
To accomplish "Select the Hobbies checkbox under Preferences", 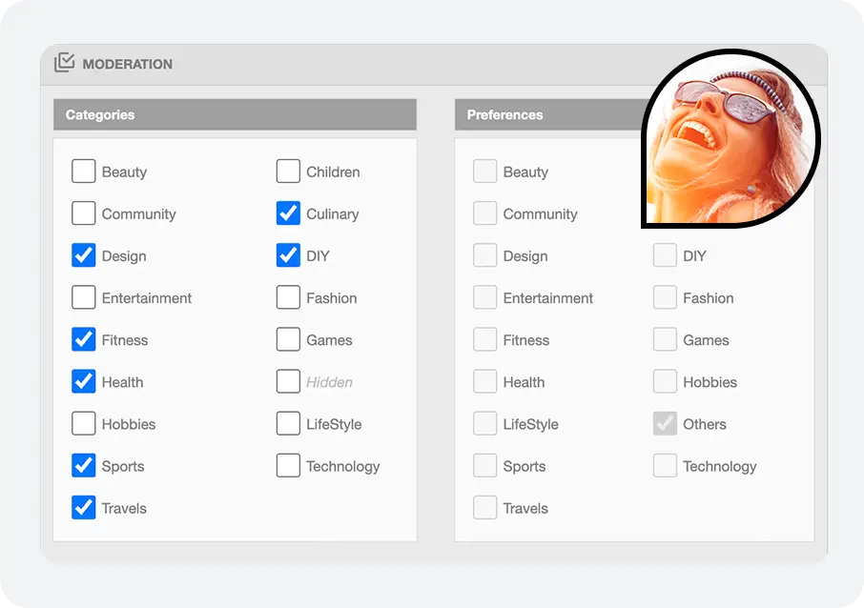I will 665,381.
